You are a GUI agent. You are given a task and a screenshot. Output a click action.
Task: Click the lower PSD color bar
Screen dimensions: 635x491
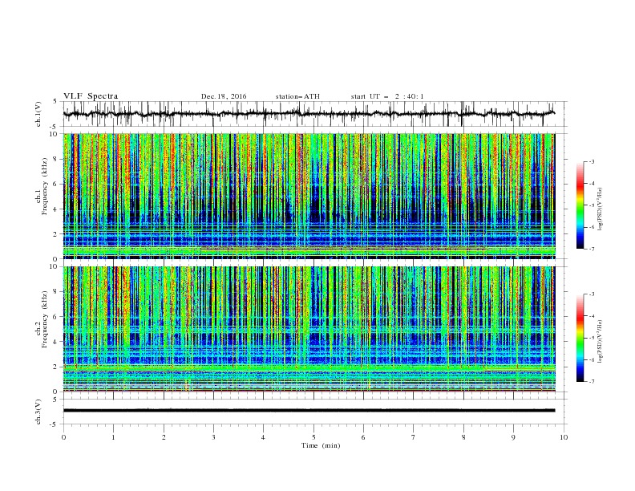coord(580,338)
